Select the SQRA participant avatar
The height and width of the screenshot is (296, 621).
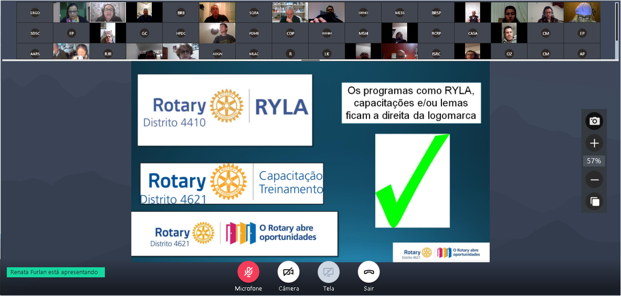coord(254,13)
